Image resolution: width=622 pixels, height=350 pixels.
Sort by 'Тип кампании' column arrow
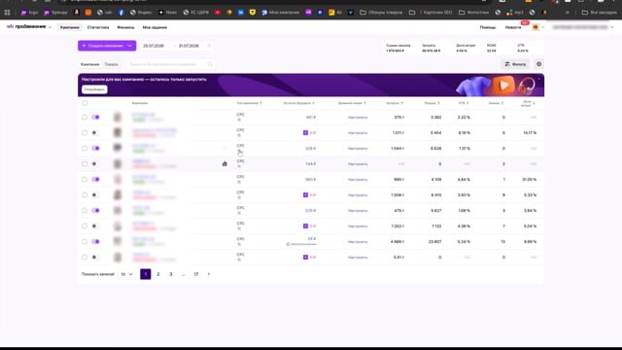tap(260, 103)
